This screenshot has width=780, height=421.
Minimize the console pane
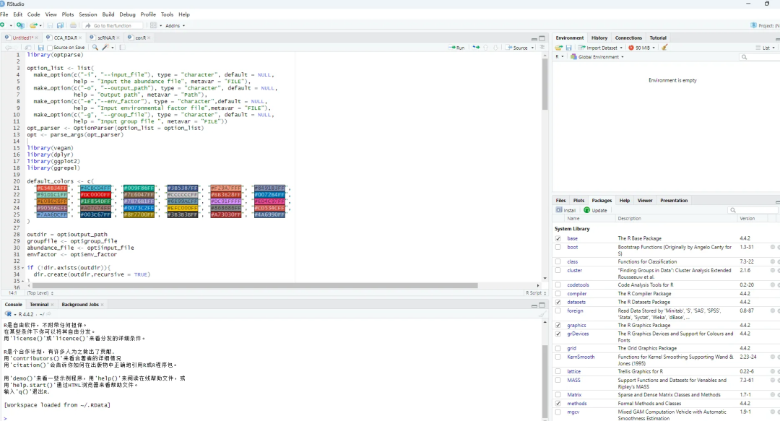pyautogui.click(x=534, y=305)
